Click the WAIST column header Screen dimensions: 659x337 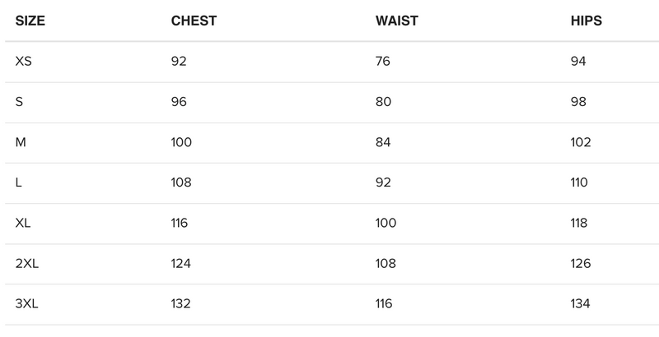(x=398, y=21)
